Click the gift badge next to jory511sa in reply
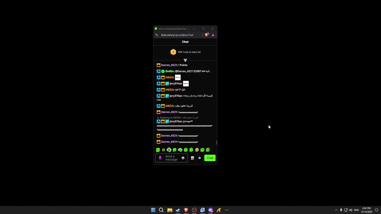This screenshot has height=214, width=381. [x=167, y=122]
